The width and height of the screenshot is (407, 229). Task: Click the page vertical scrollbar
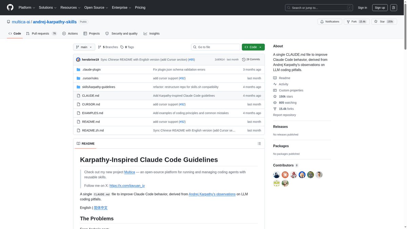point(405,114)
